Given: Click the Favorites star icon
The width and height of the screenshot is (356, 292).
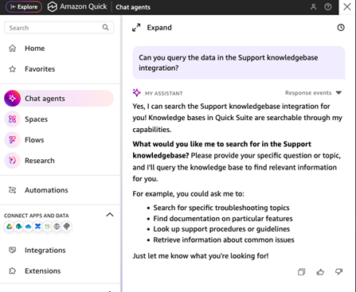Looking at the screenshot, I should (12, 69).
